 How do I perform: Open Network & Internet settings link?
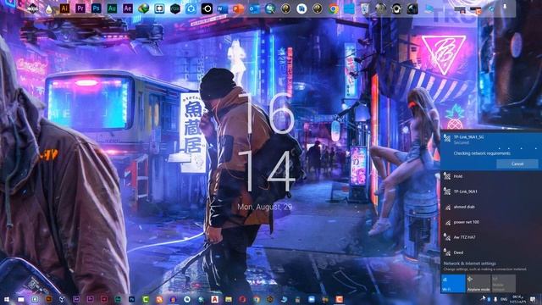point(469,263)
